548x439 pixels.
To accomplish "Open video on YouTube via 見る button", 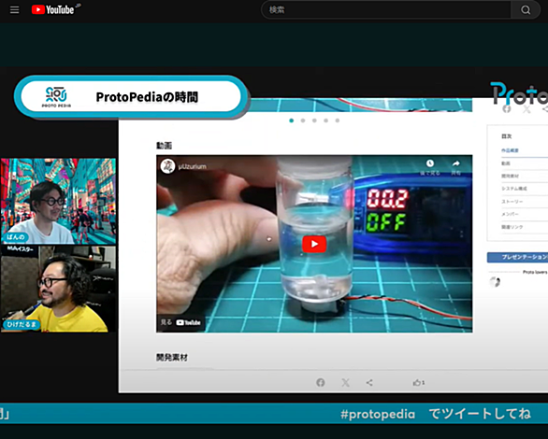I will tap(180, 322).
